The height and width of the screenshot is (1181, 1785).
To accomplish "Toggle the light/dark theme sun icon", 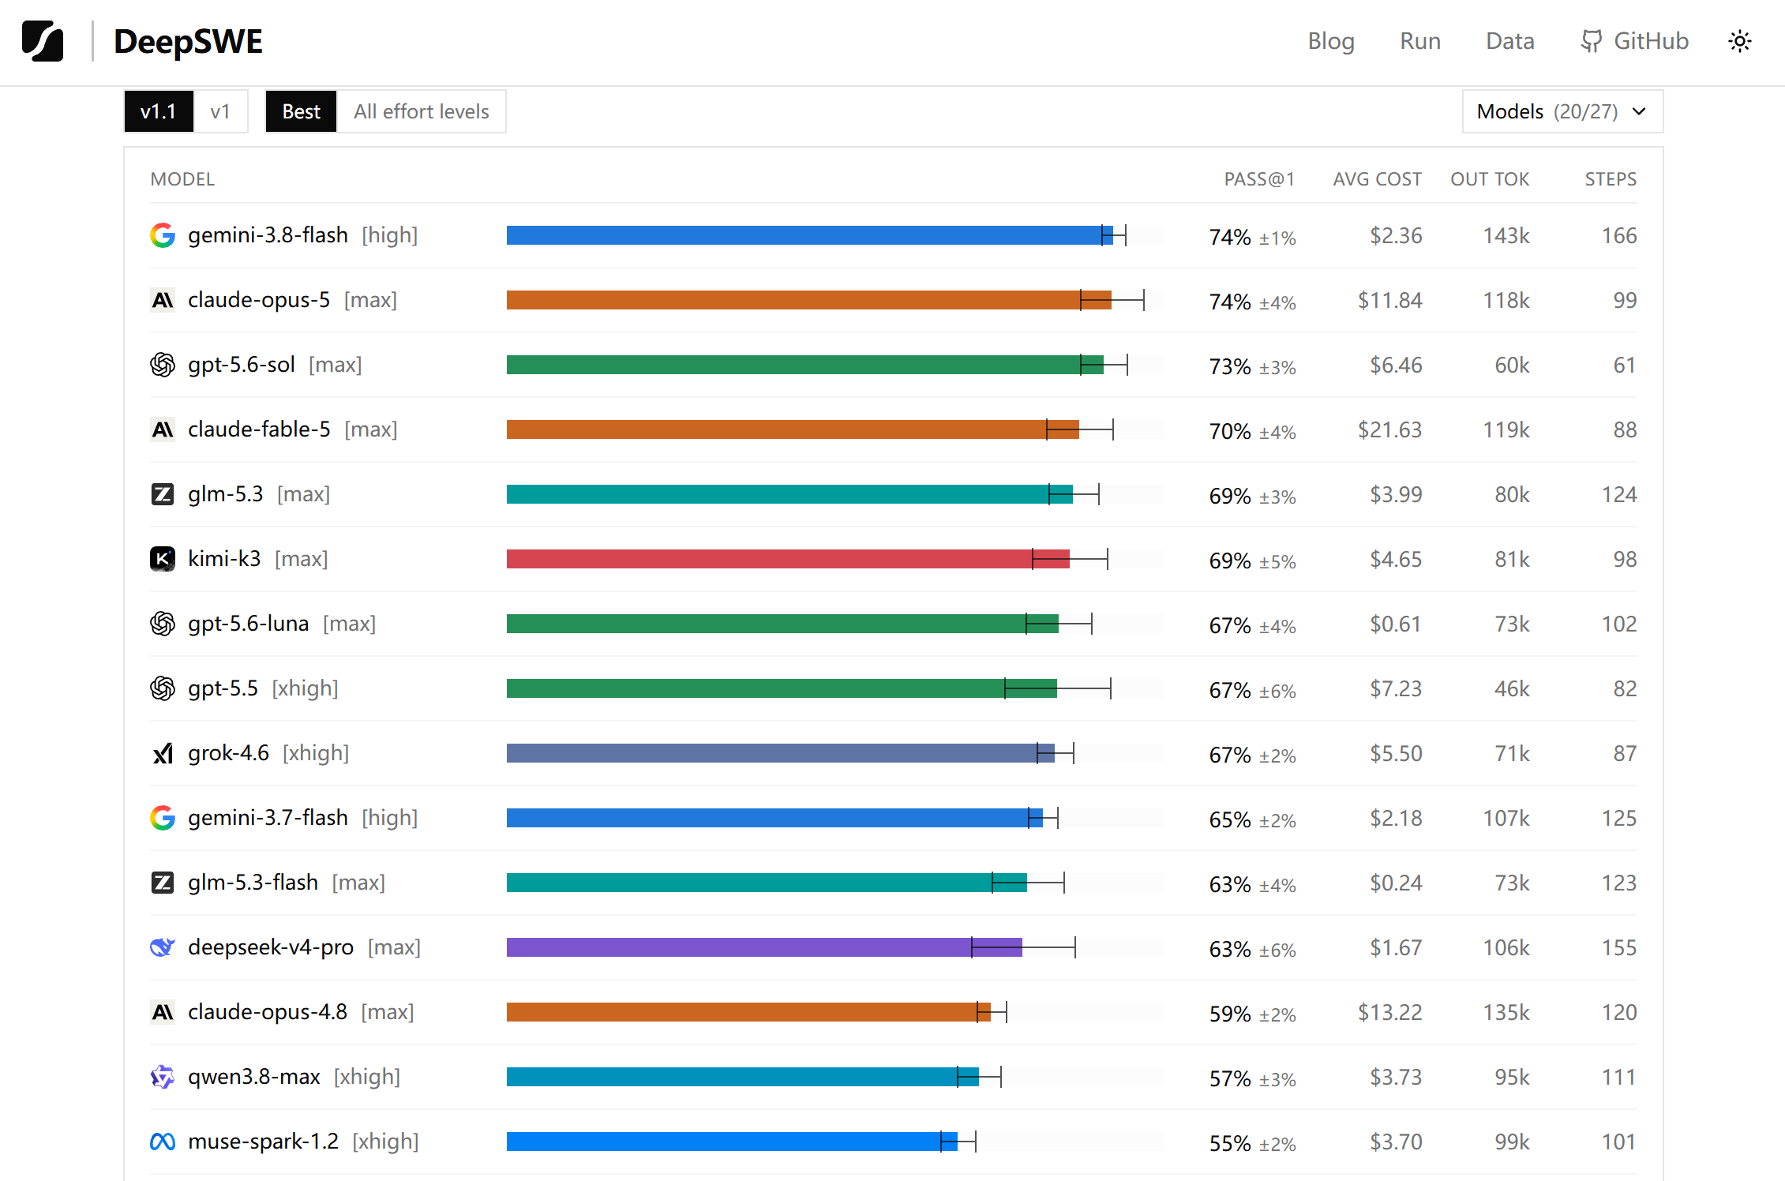I will pos(1740,41).
